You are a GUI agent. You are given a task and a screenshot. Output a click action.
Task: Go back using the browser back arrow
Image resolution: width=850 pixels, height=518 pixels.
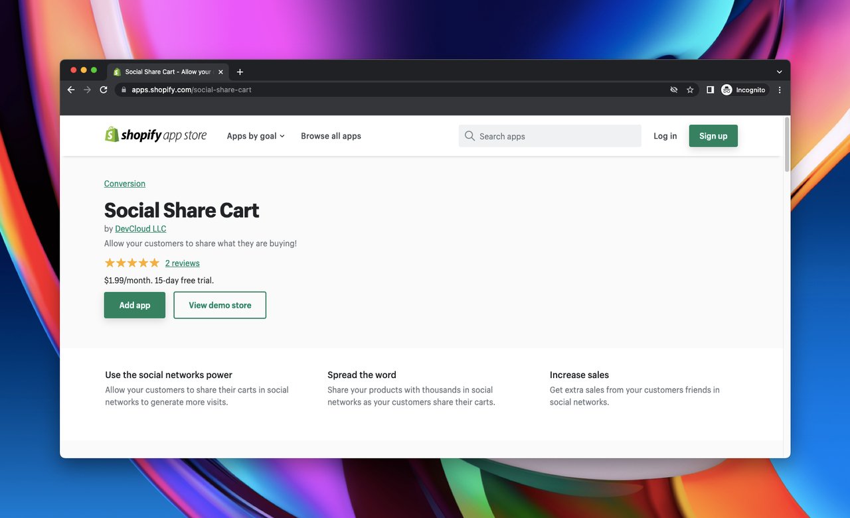pyautogui.click(x=71, y=90)
